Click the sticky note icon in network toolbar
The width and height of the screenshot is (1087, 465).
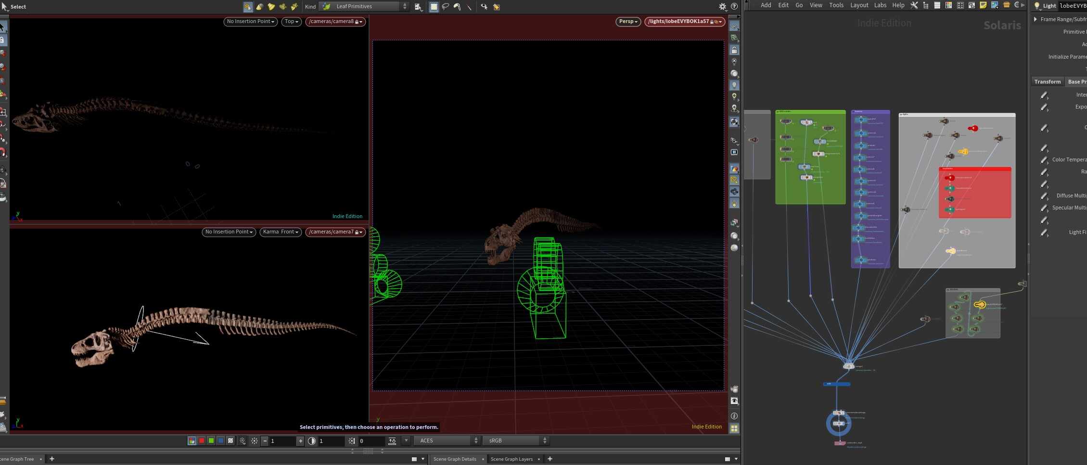point(983,5)
